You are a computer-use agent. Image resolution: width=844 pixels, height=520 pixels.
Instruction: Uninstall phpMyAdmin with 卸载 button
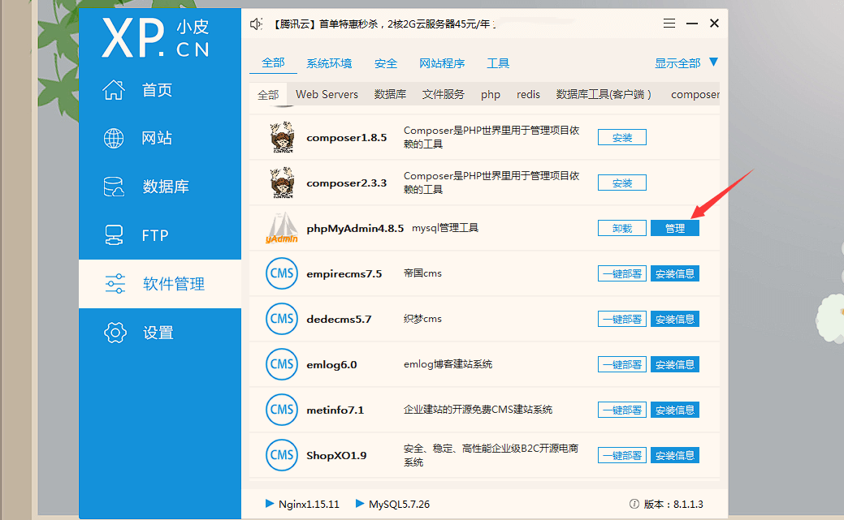(621, 228)
